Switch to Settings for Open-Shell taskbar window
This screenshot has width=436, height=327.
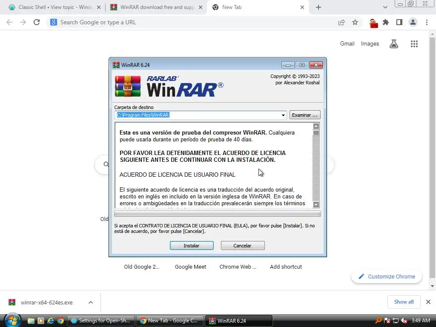tap(101, 321)
